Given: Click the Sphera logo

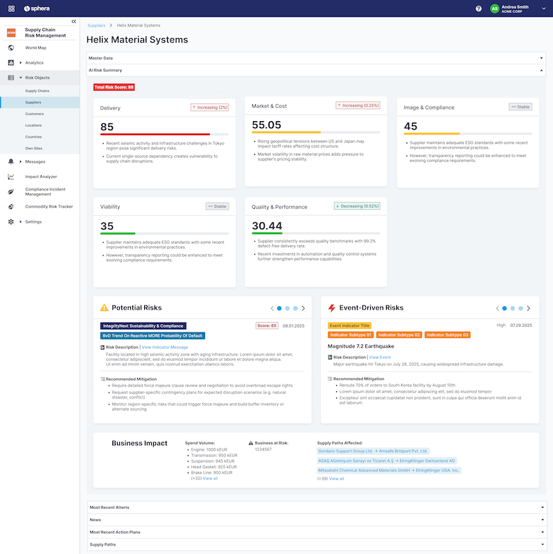Looking at the screenshot, I should coord(37,8).
